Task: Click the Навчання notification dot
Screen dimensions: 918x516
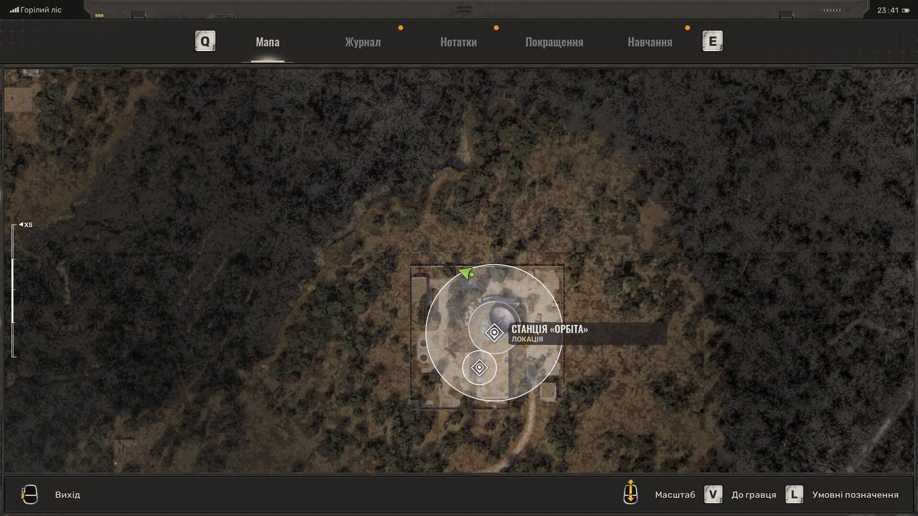Action: 688,28
